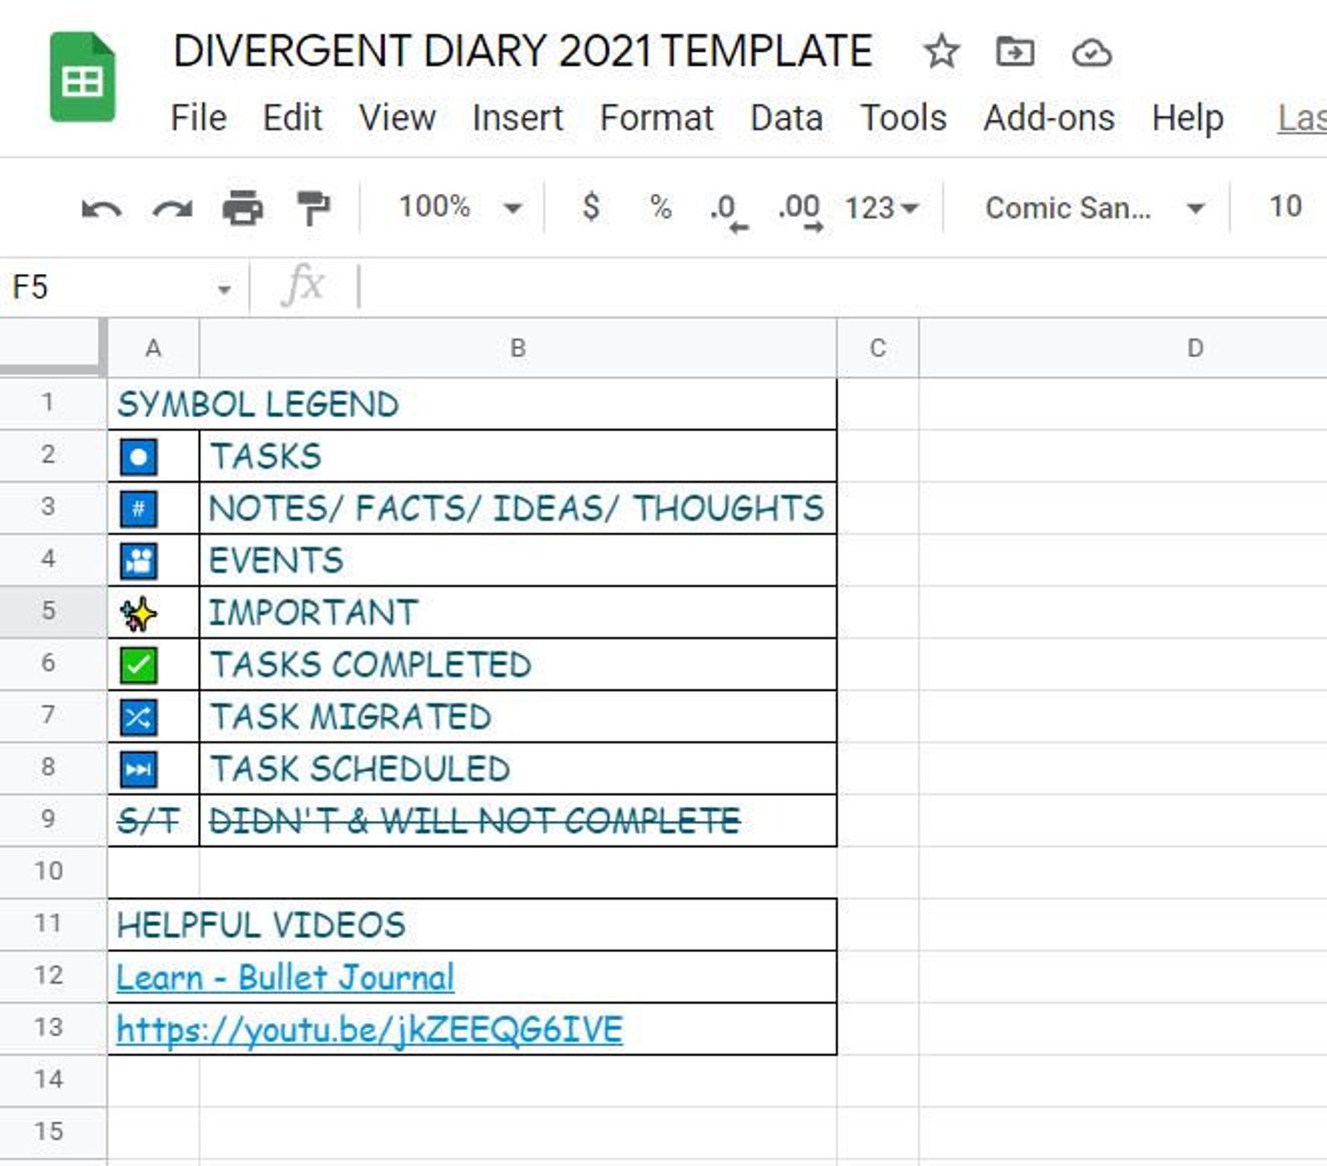1327x1166 pixels.
Task: Select the TASKS label cell
Action: pyautogui.click(x=518, y=457)
